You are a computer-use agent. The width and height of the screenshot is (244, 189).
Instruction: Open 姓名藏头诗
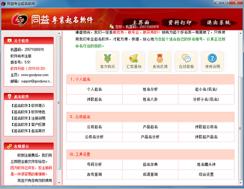(206, 165)
